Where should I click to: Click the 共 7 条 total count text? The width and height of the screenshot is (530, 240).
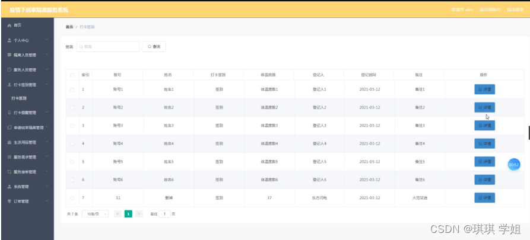tap(72, 214)
